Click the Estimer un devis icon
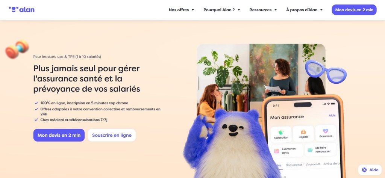This screenshot has width=385, height=178. click(277, 151)
